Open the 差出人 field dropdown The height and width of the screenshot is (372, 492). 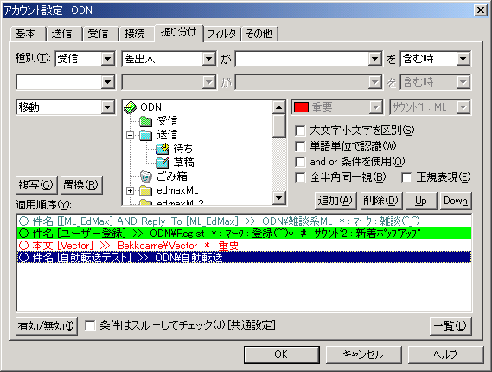[208, 59]
